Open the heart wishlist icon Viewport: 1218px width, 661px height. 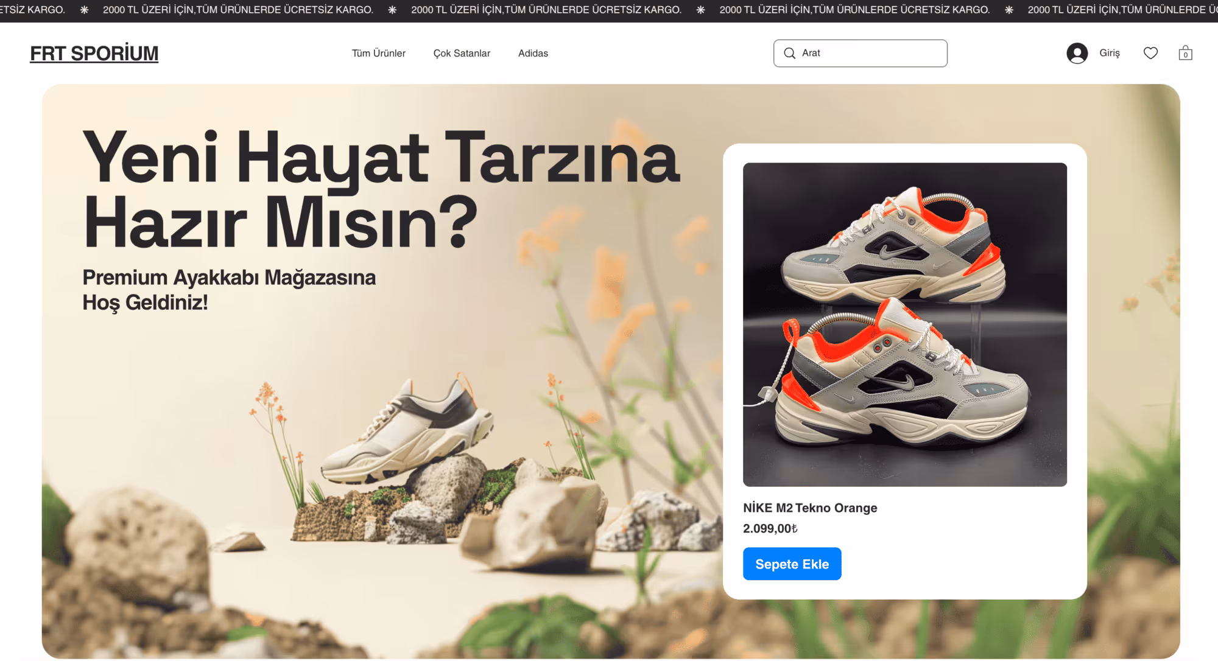pos(1150,53)
